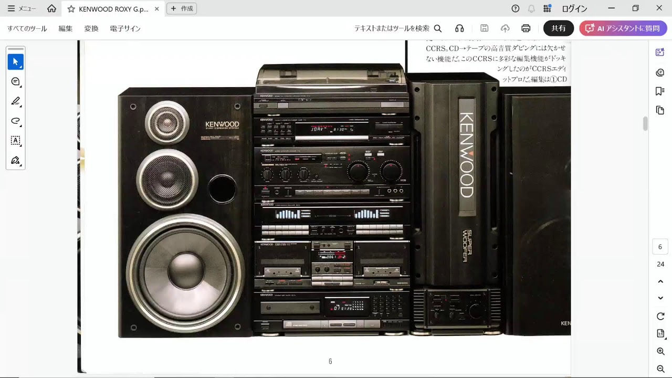Choose the text box A tool

tap(16, 140)
